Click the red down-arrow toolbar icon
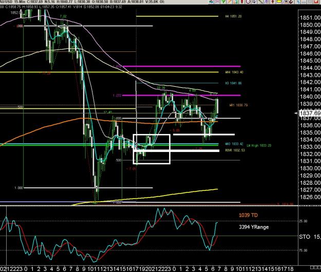Image resolution: width=321 pixels, height=272 pixels. [x=273, y=2]
